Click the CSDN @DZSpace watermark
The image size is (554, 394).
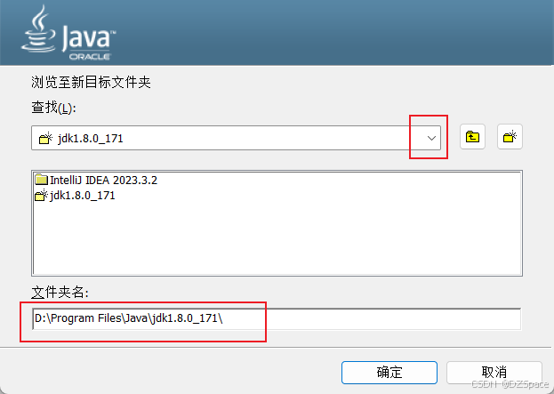tap(510, 384)
